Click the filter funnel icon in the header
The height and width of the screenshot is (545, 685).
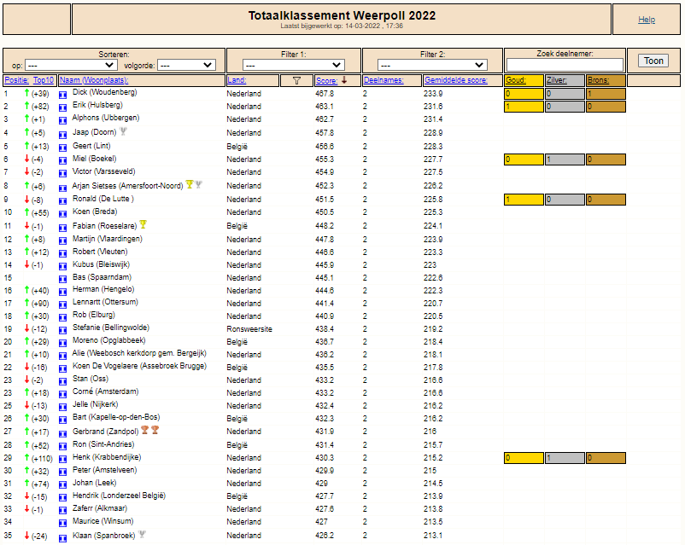pos(296,80)
